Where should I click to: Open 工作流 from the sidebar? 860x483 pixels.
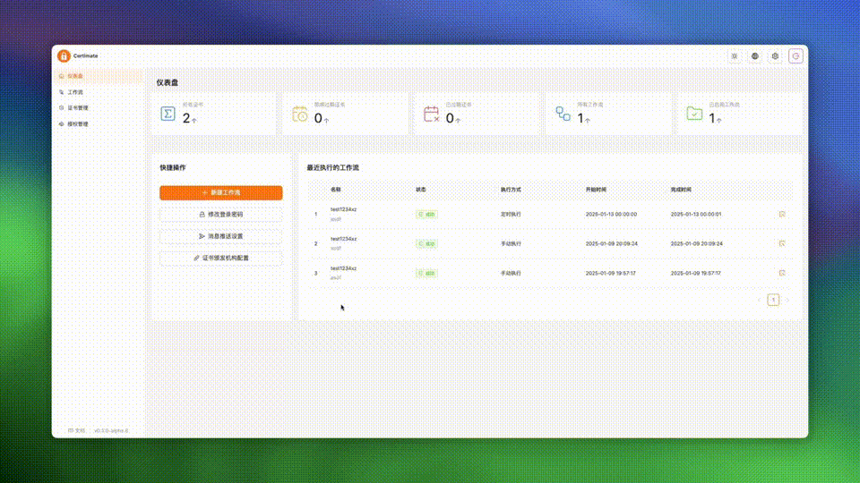[75, 92]
